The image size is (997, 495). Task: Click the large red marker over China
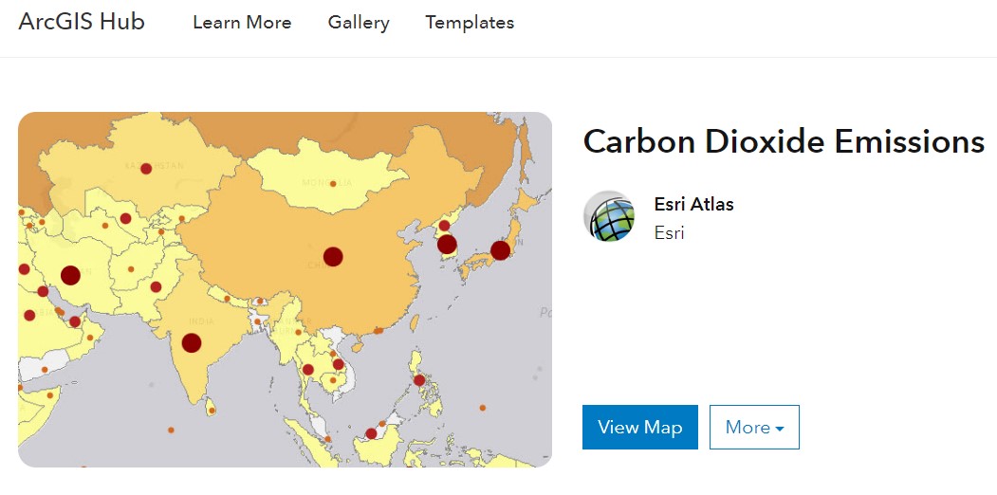[333, 256]
